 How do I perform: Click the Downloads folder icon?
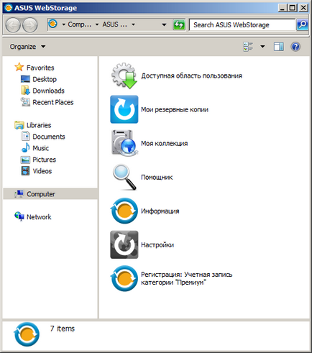coord(25,91)
